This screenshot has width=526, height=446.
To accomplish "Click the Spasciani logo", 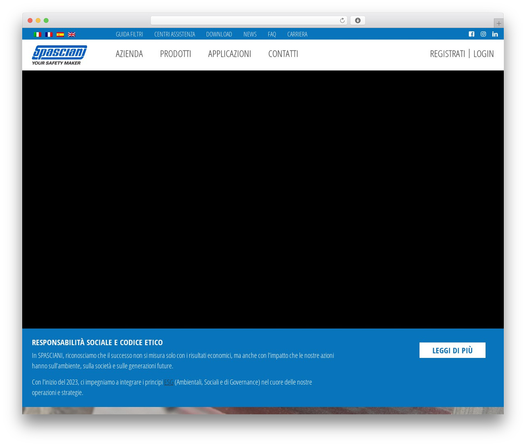I will click(60, 55).
